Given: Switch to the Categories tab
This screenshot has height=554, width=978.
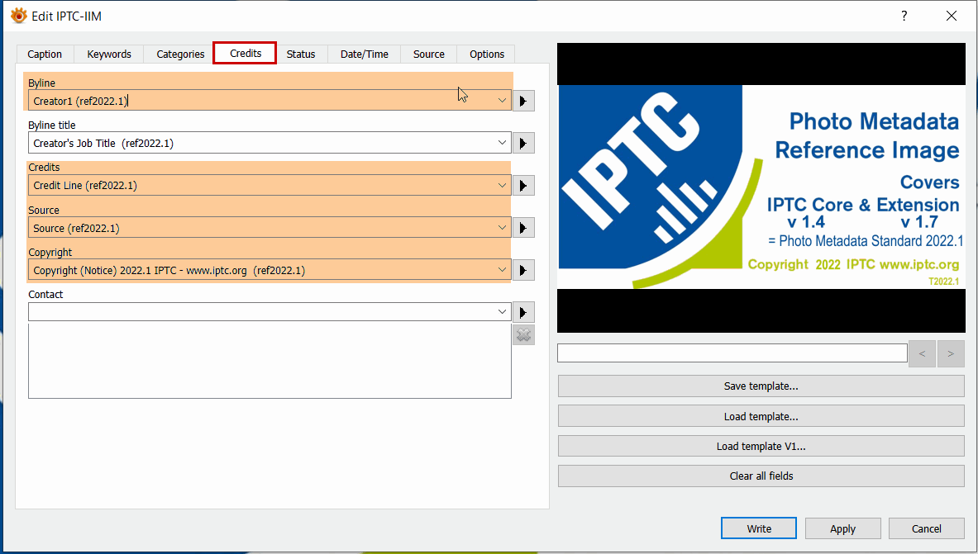Looking at the screenshot, I should click(180, 54).
